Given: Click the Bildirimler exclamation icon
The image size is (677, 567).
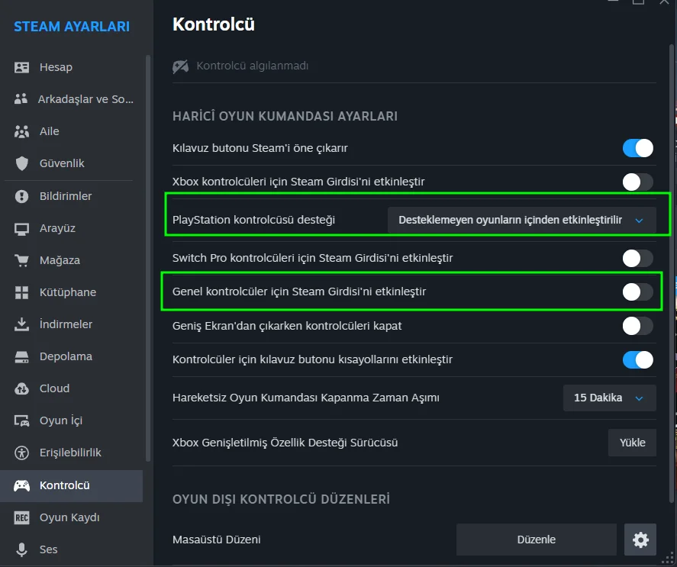Looking at the screenshot, I should coord(21,196).
